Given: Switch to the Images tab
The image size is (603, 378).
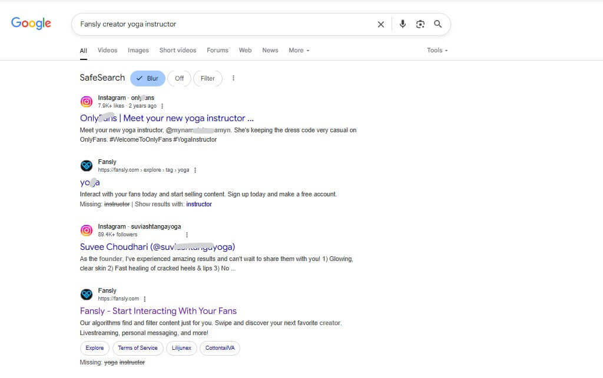Looking at the screenshot, I should coord(138,51).
